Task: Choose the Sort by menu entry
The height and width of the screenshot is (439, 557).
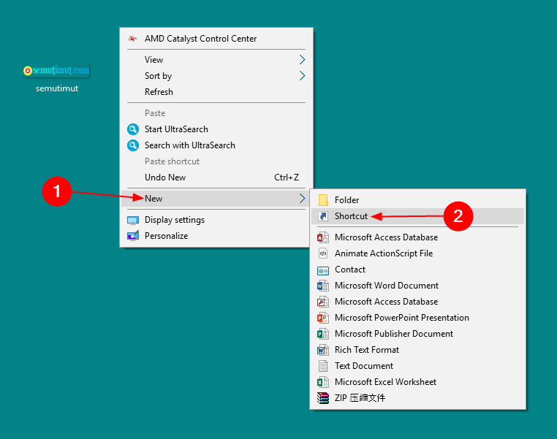Action: coord(216,75)
